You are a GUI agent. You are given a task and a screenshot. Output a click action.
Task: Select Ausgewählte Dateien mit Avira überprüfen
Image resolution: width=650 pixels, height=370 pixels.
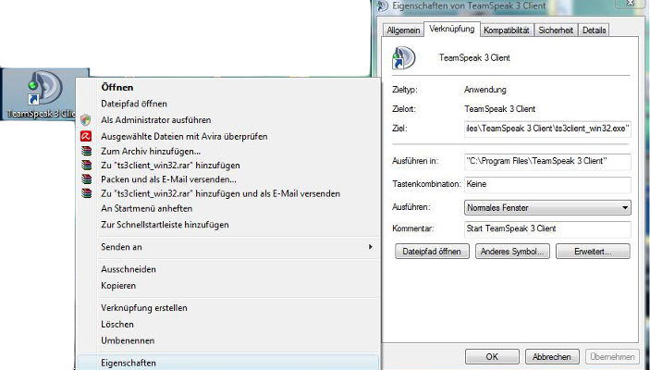(184, 136)
